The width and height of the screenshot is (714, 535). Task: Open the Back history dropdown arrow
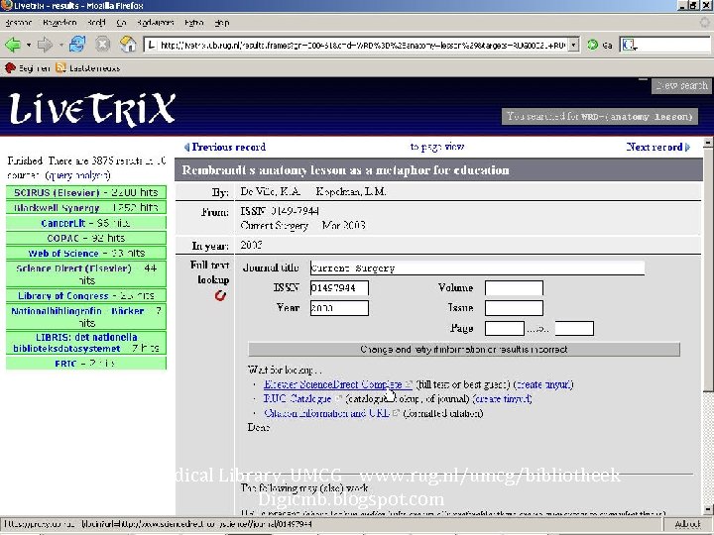(29, 45)
